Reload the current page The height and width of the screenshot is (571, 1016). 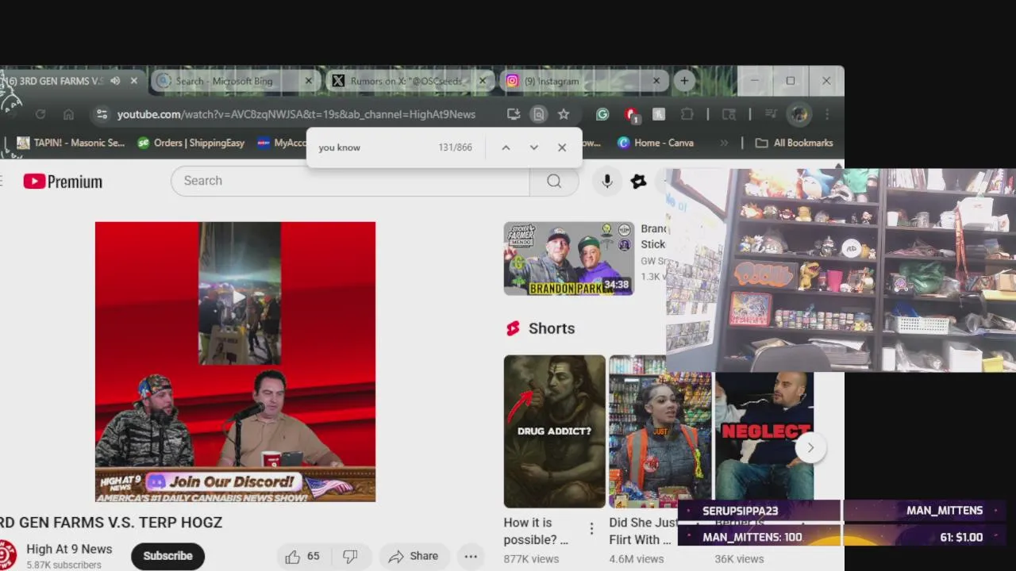pyautogui.click(x=40, y=114)
